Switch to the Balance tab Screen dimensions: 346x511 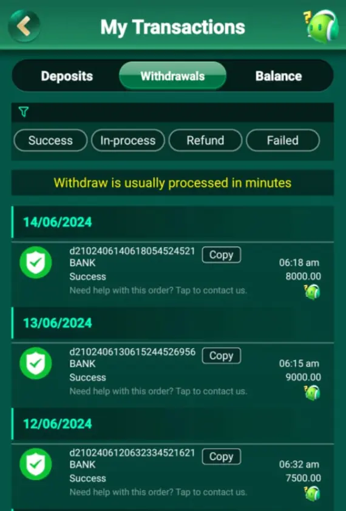pos(279,76)
